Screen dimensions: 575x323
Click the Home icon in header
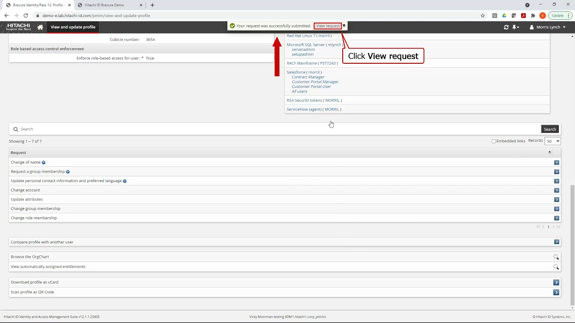coord(40,27)
